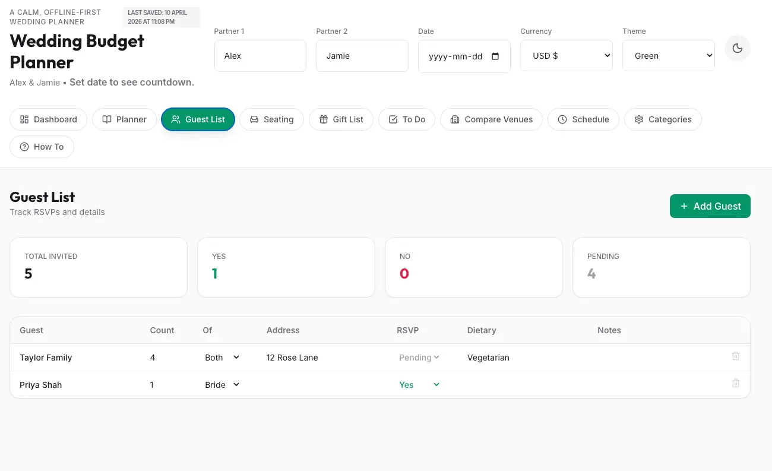Expand Priya Shah's side dropdown showing Bride
772x471 pixels.
tap(222, 385)
